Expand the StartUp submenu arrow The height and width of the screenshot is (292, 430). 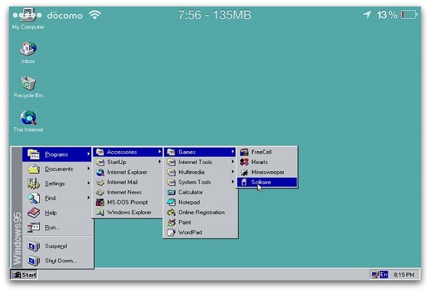point(160,161)
